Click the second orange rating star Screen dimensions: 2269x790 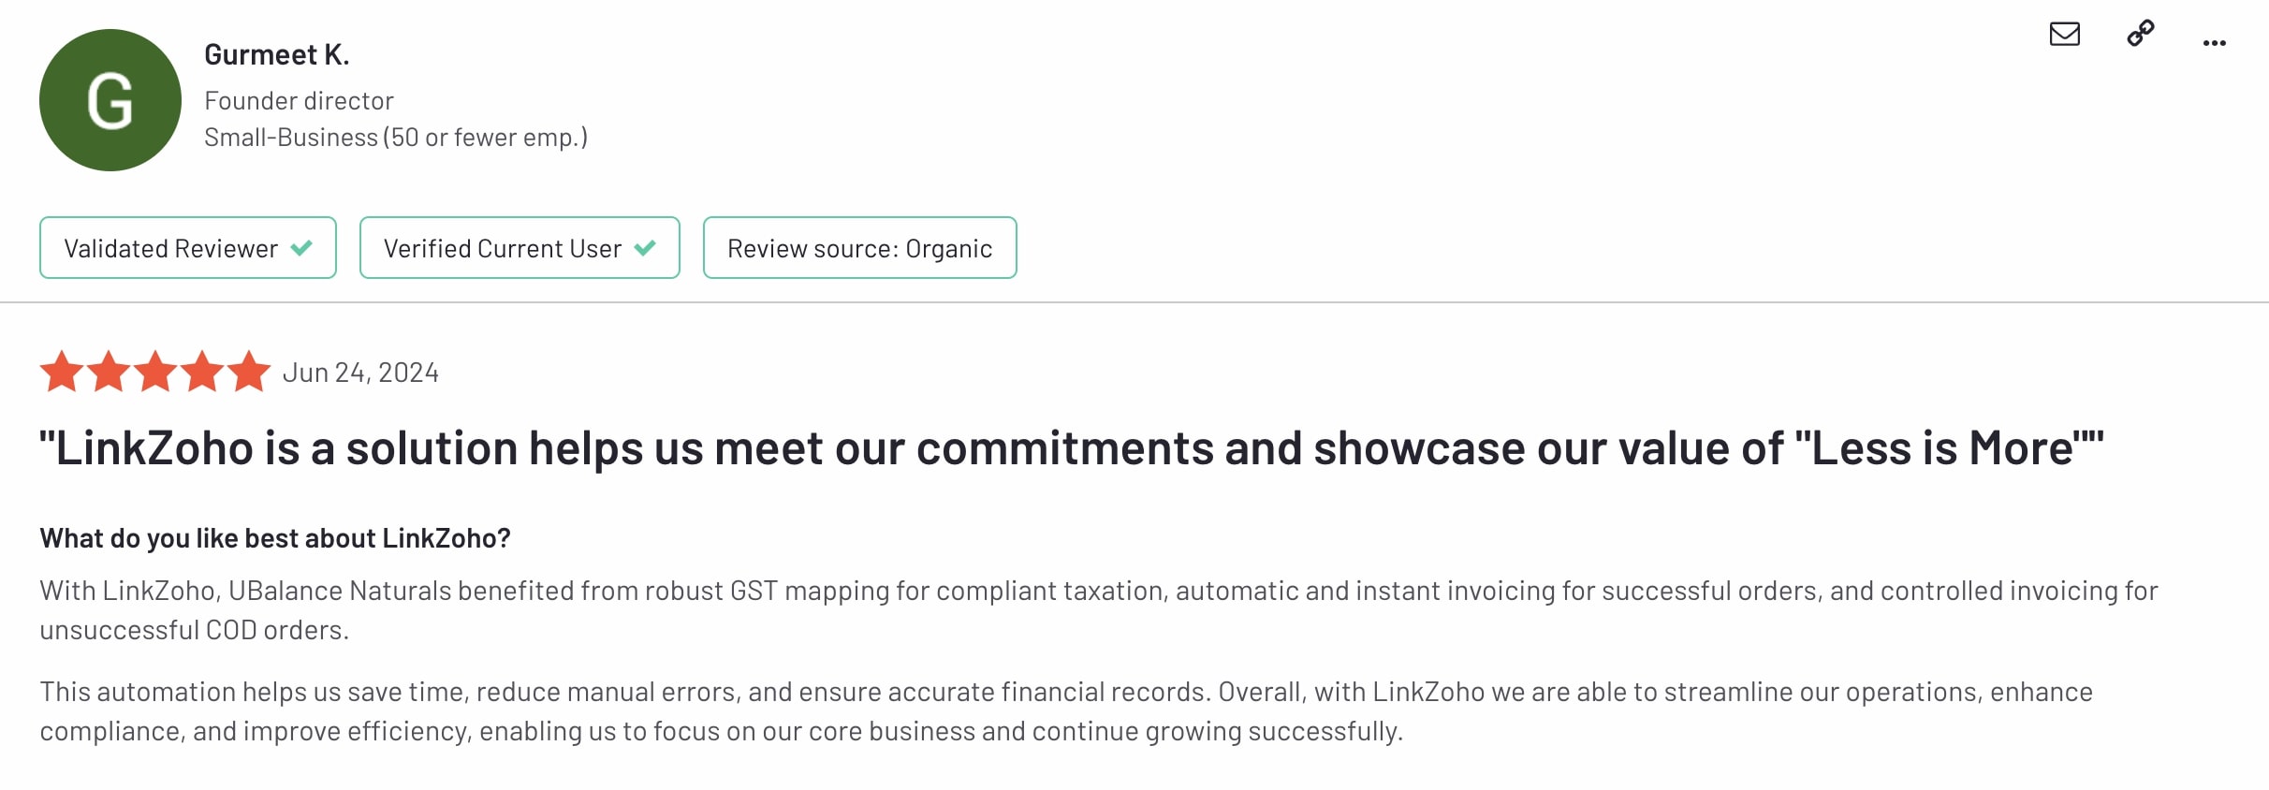tap(109, 372)
